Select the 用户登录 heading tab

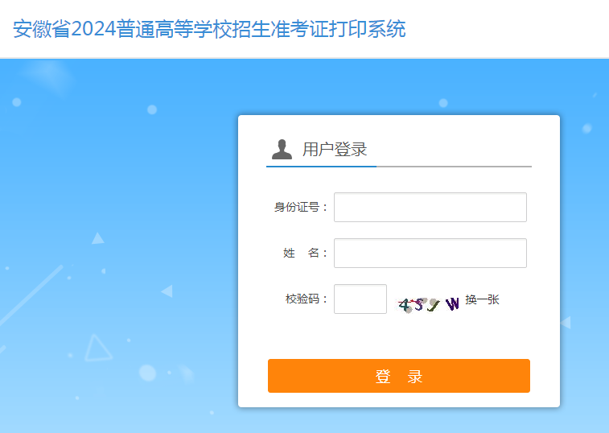pyautogui.click(x=335, y=149)
